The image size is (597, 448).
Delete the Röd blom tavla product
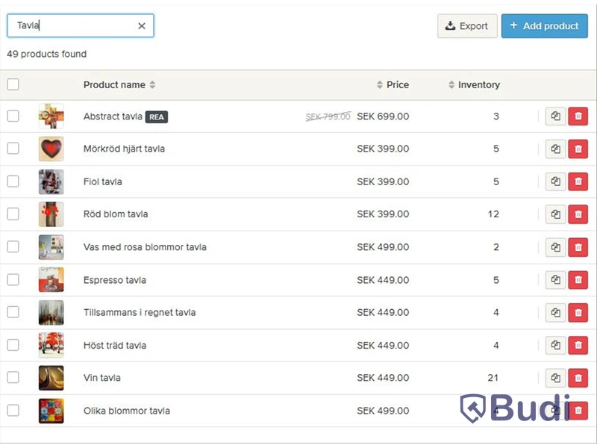coord(578,214)
